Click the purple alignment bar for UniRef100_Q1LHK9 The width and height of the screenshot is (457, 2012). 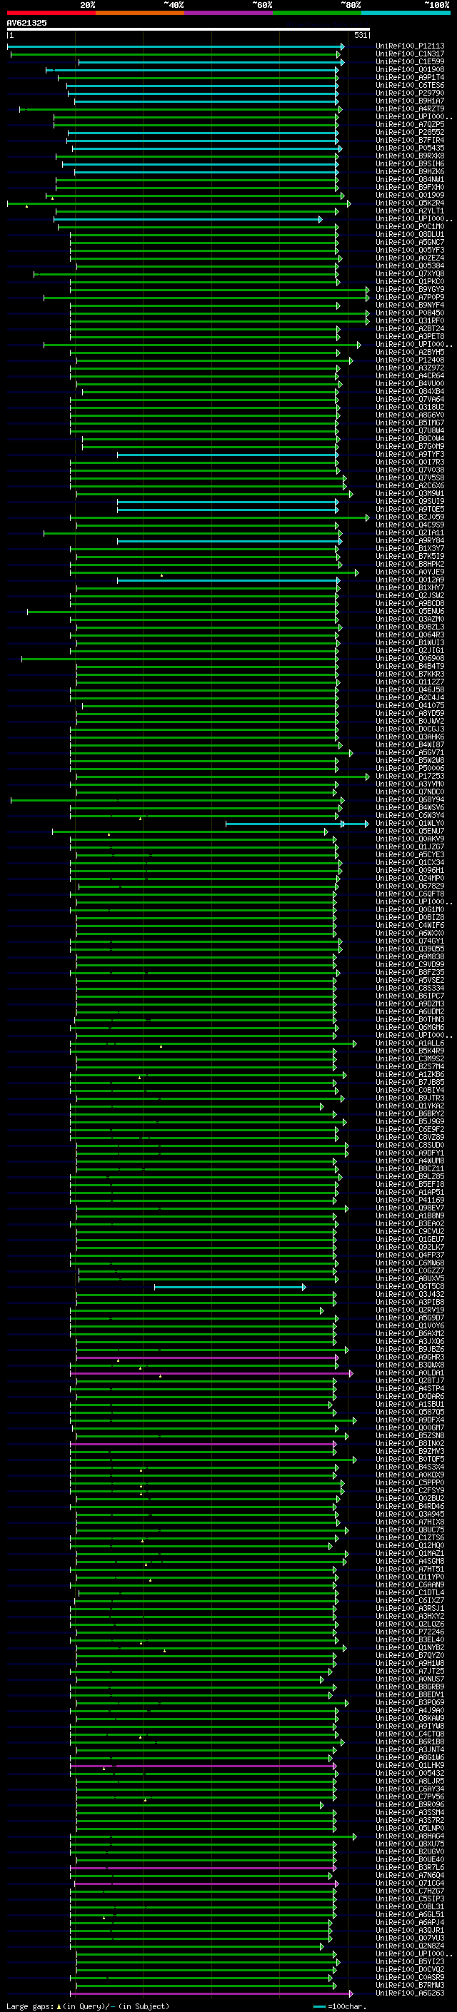(x=203, y=1766)
